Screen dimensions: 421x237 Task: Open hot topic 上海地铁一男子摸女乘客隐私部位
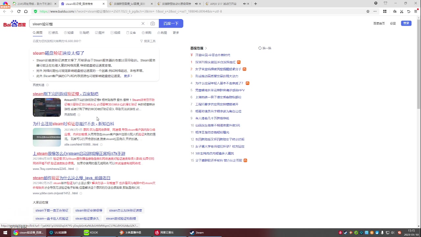218,97
